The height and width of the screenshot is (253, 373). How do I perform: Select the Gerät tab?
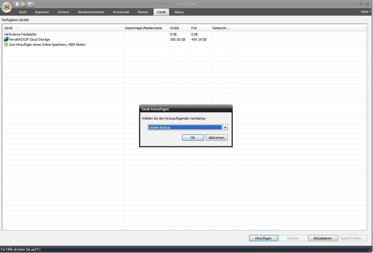tap(161, 12)
